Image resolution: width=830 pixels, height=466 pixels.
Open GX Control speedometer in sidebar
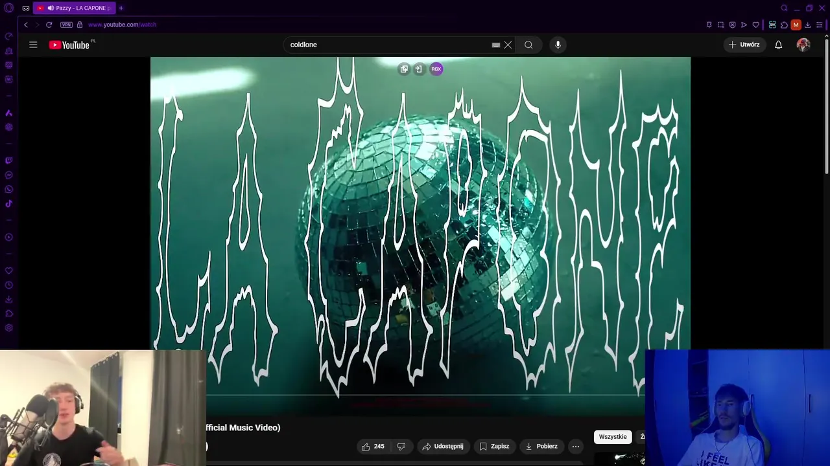pos(8,36)
